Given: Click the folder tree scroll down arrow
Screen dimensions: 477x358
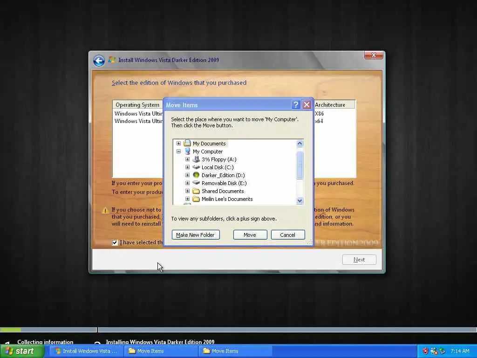Looking at the screenshot, I should pyautogui.click(x=300, y=200).
